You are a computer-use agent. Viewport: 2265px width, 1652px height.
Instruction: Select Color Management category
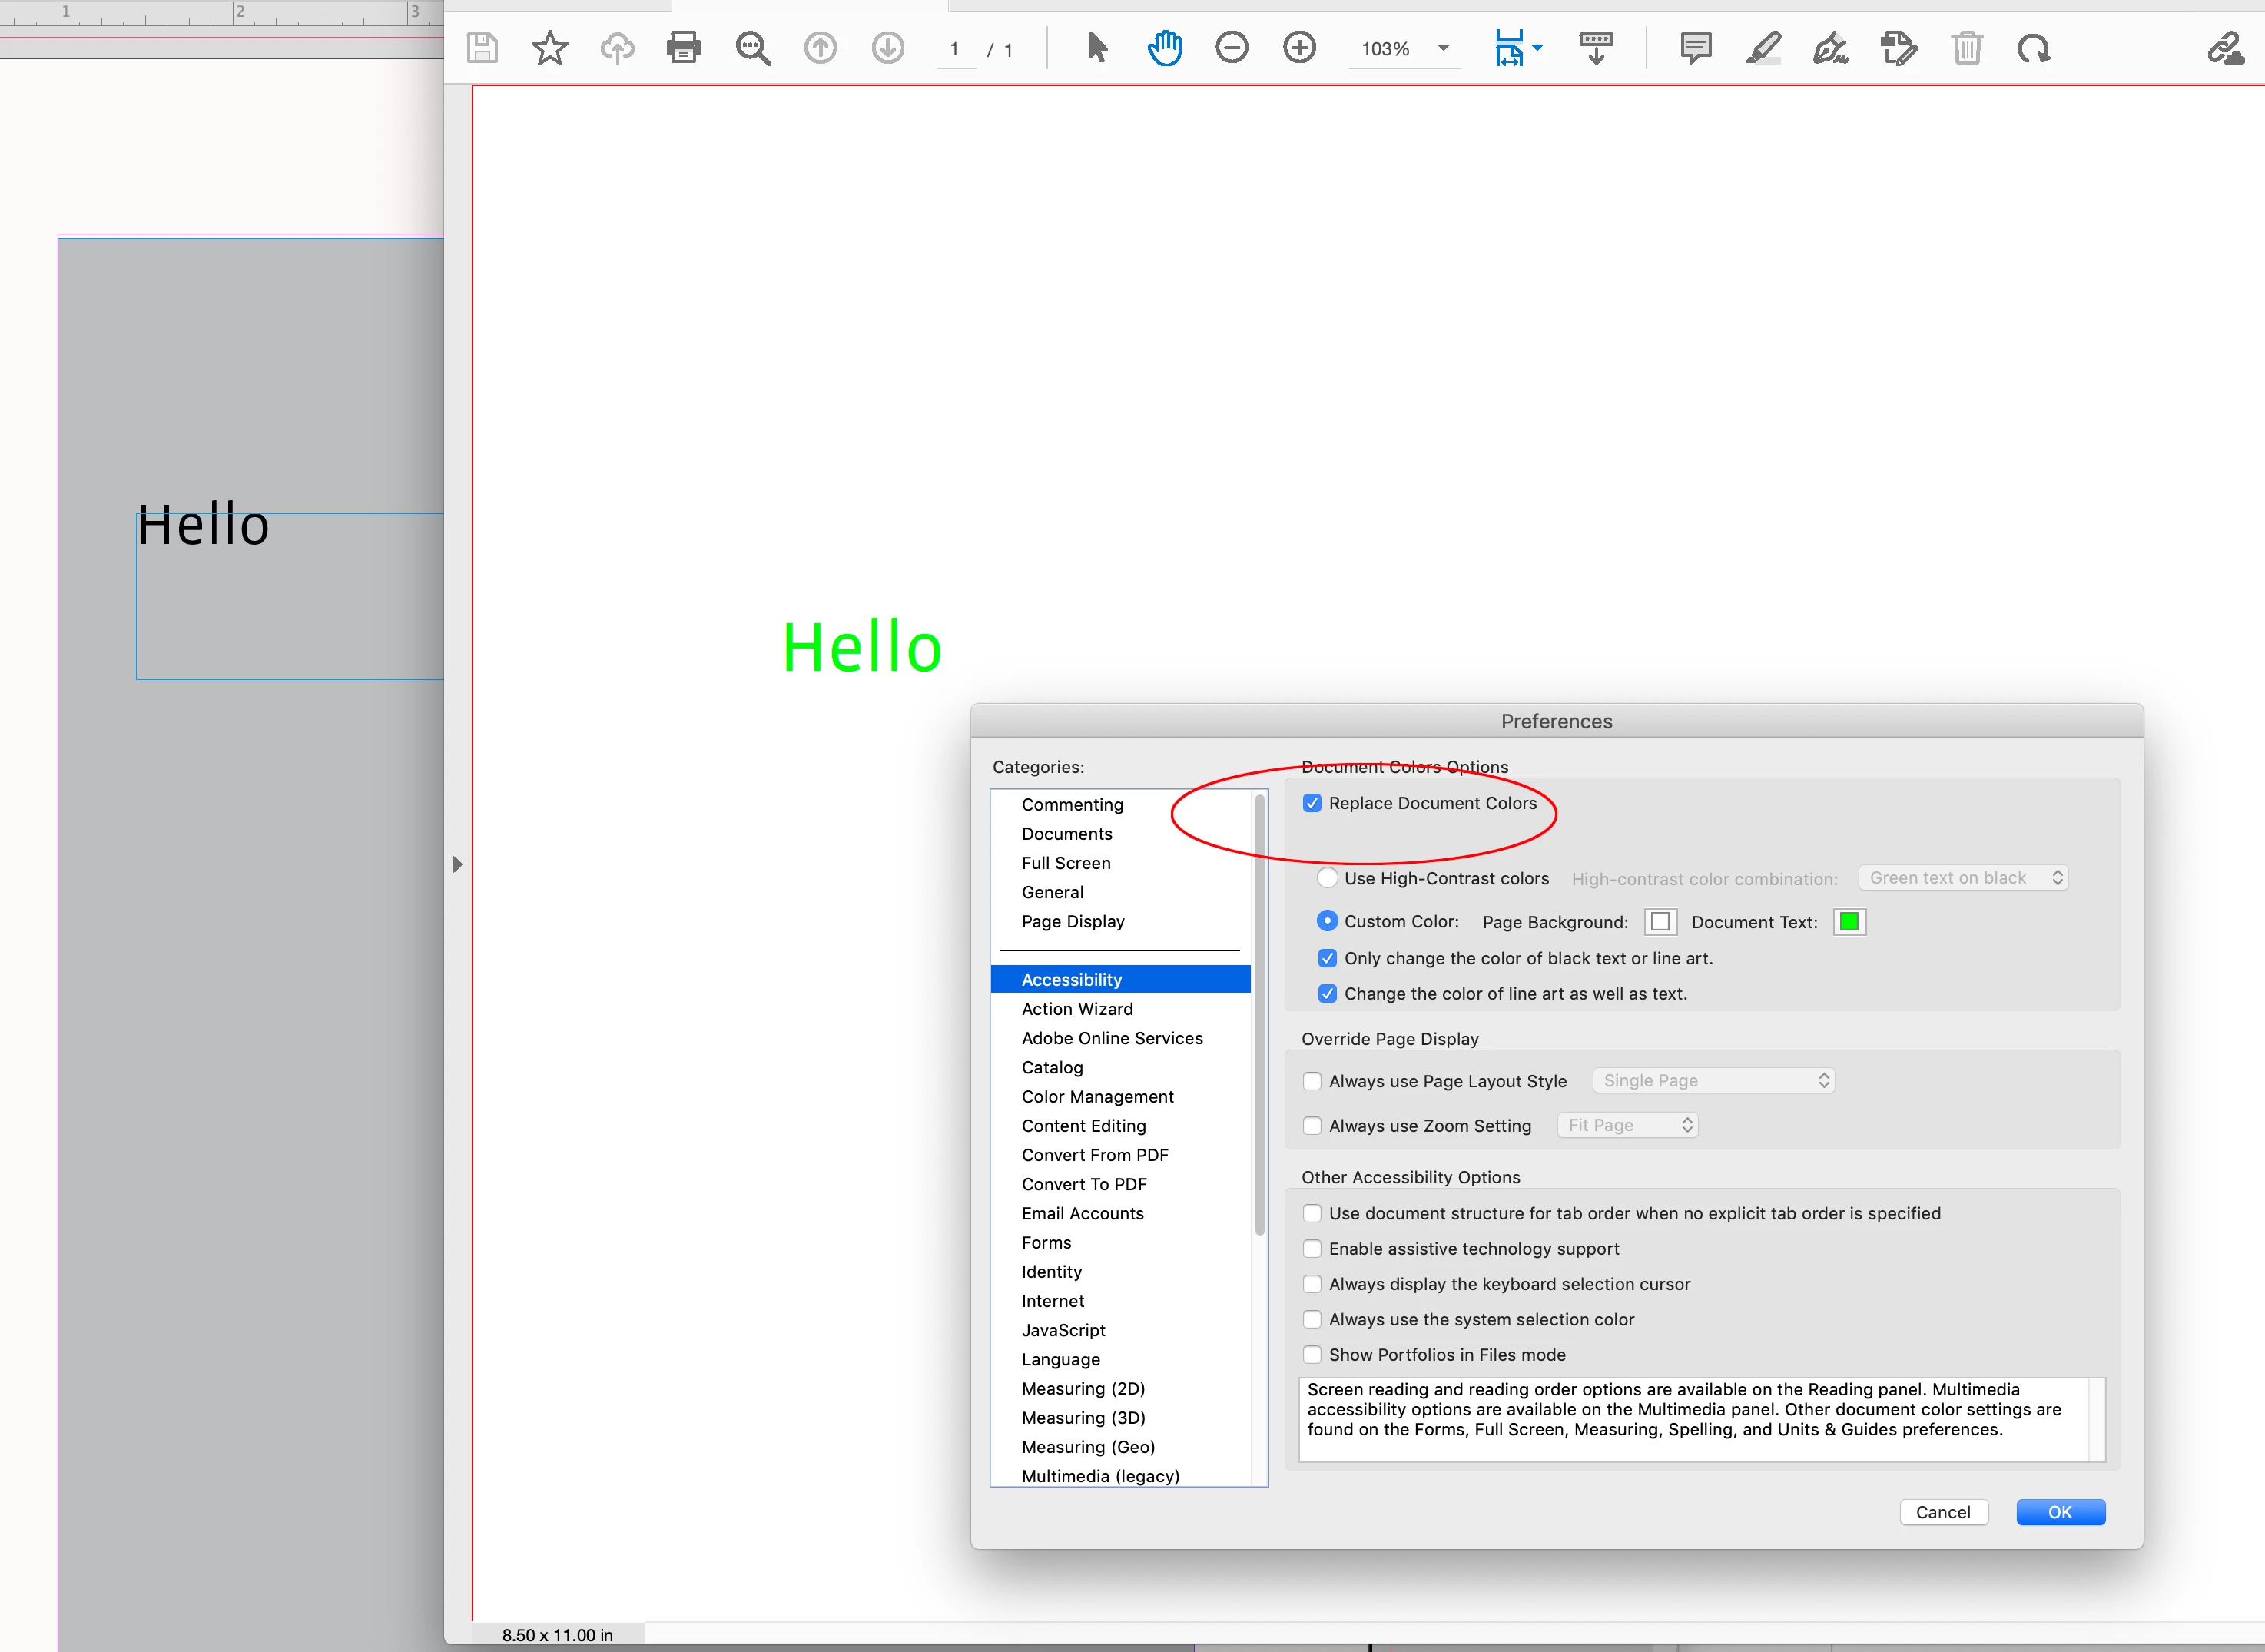coord(1097,1096)
